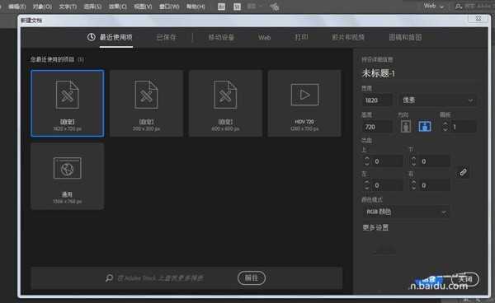This screenshot has width=495, height=303.
Task: Choose the 通用 web preset card
Action: (x=68, y=176)
